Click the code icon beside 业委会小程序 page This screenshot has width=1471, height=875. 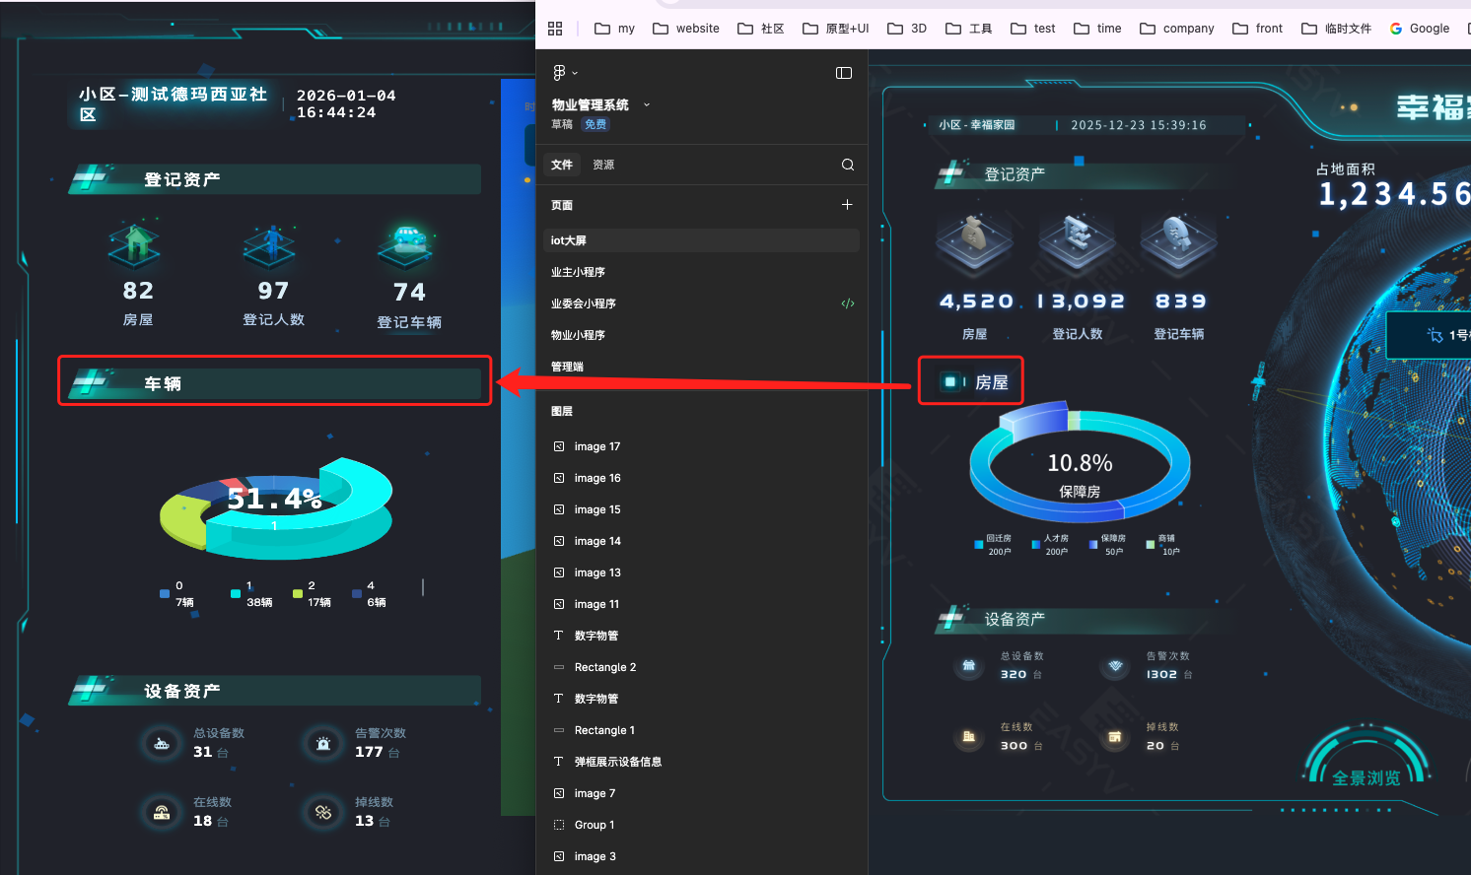(x=848, y=303)
